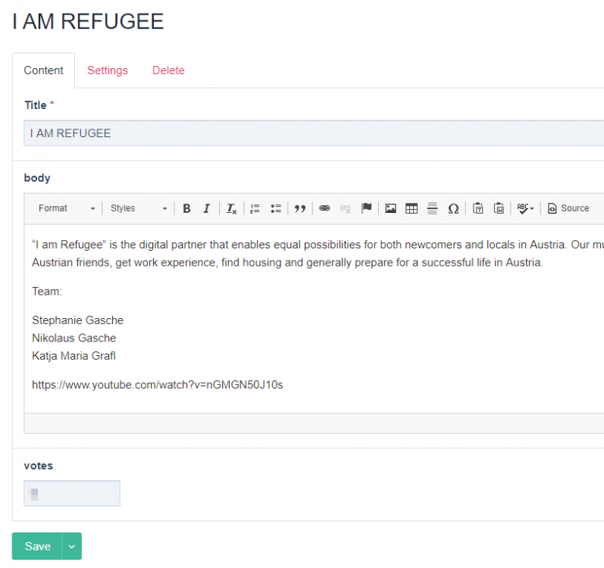Select the Content tab

pyautogui.click(x=43, y=70)
